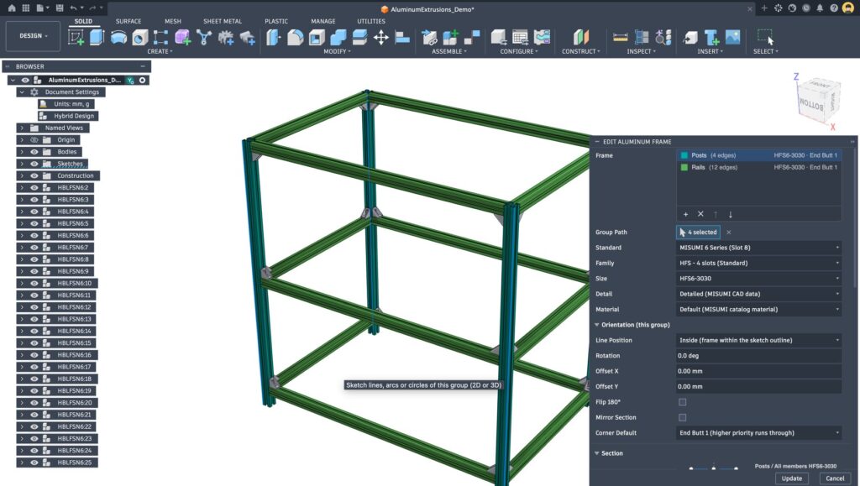Image resolution: width=860 pixels, height=486 pixels.
Task: Toggle visibility of HBLFSN6:10
Action: 34,283
